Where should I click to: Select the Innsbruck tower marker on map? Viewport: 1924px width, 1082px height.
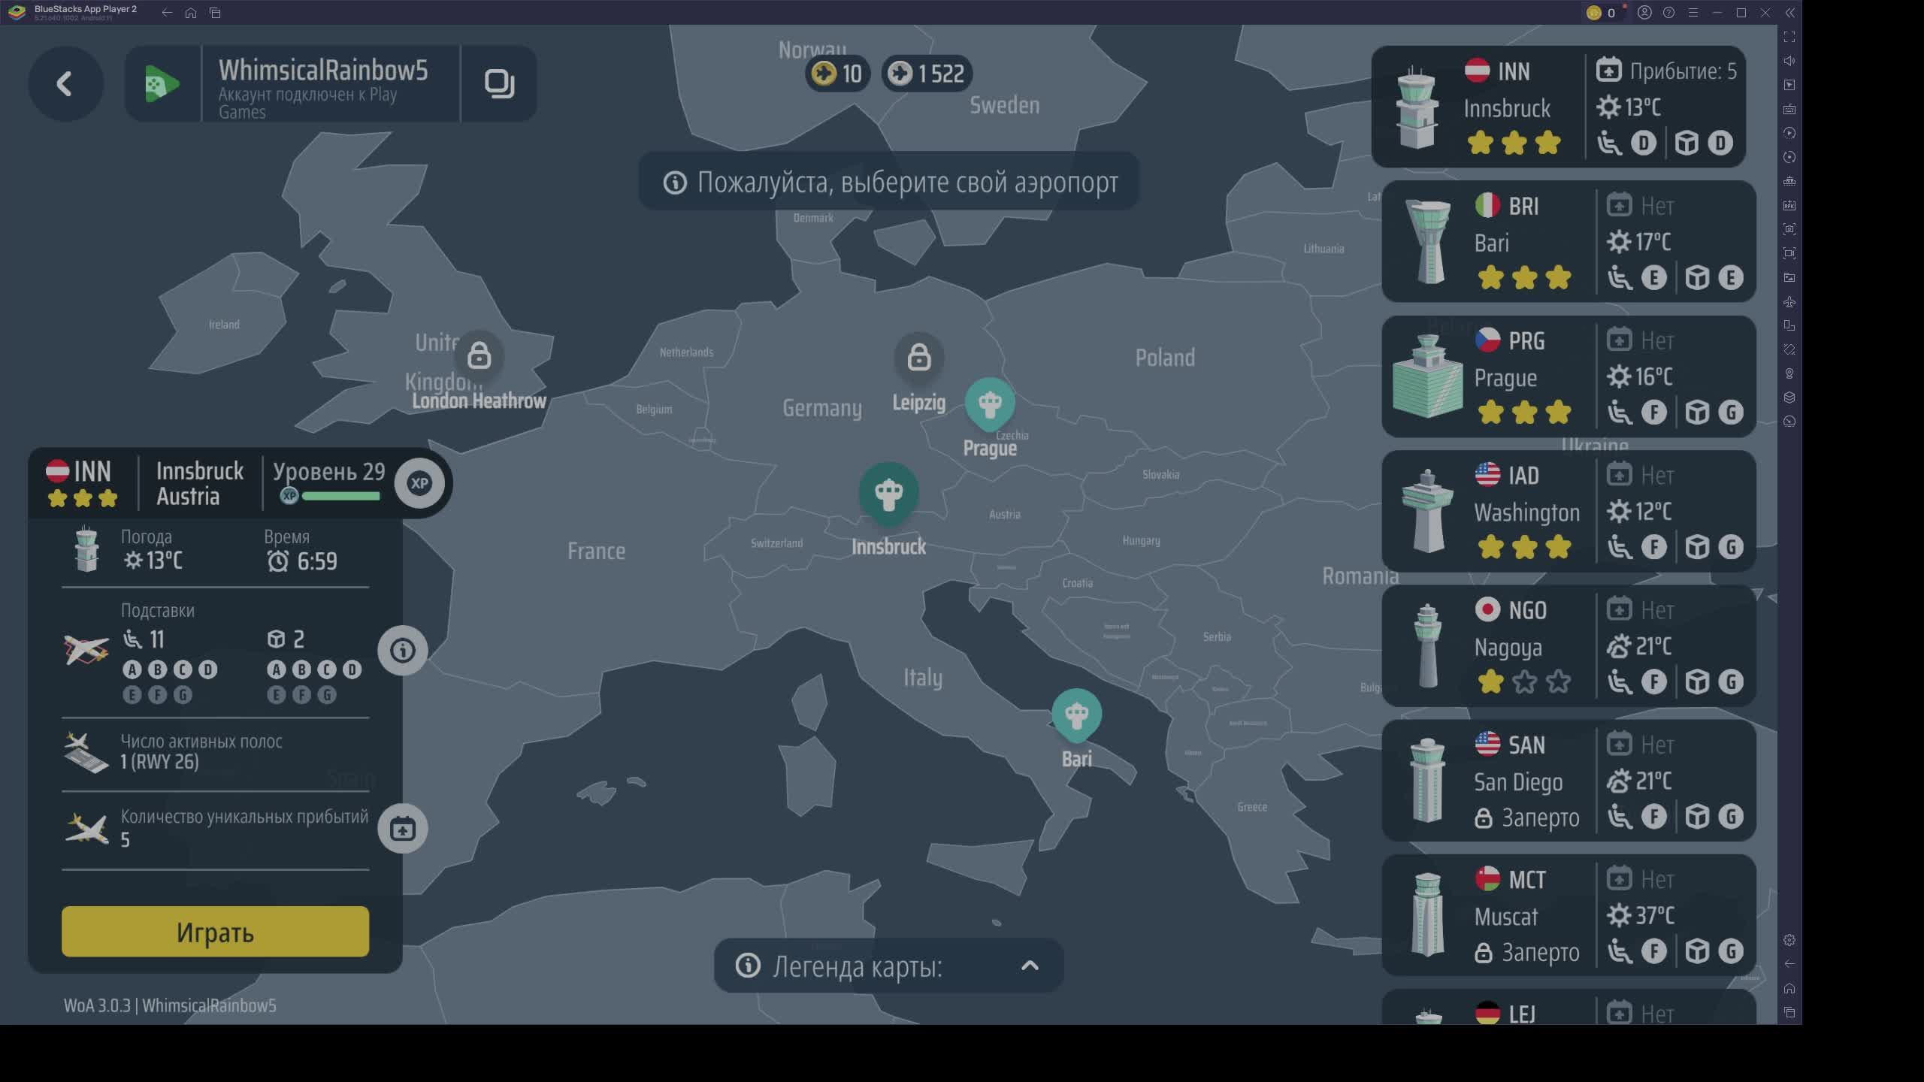click(888, 494)
